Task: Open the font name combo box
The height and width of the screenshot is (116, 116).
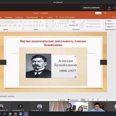Action: pyautogui.click(x=4, y=22)
